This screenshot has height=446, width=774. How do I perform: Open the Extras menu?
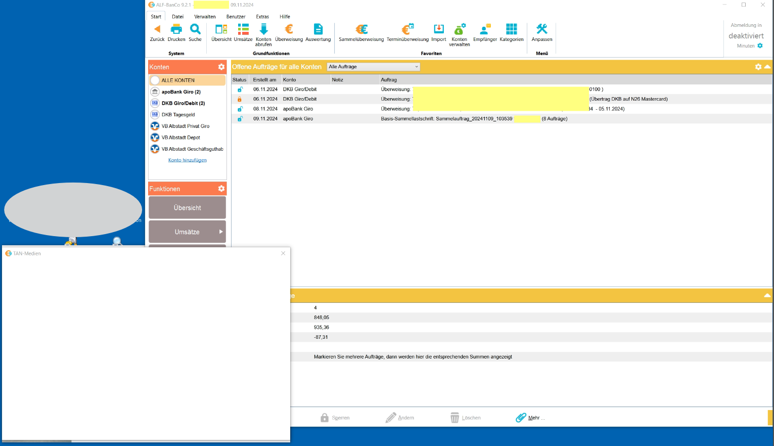coord(262,17)
